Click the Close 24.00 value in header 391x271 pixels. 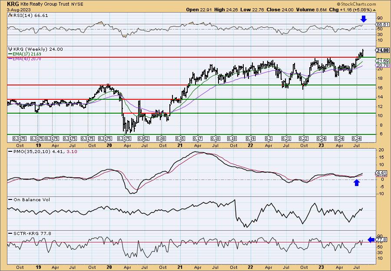(280, 10)
